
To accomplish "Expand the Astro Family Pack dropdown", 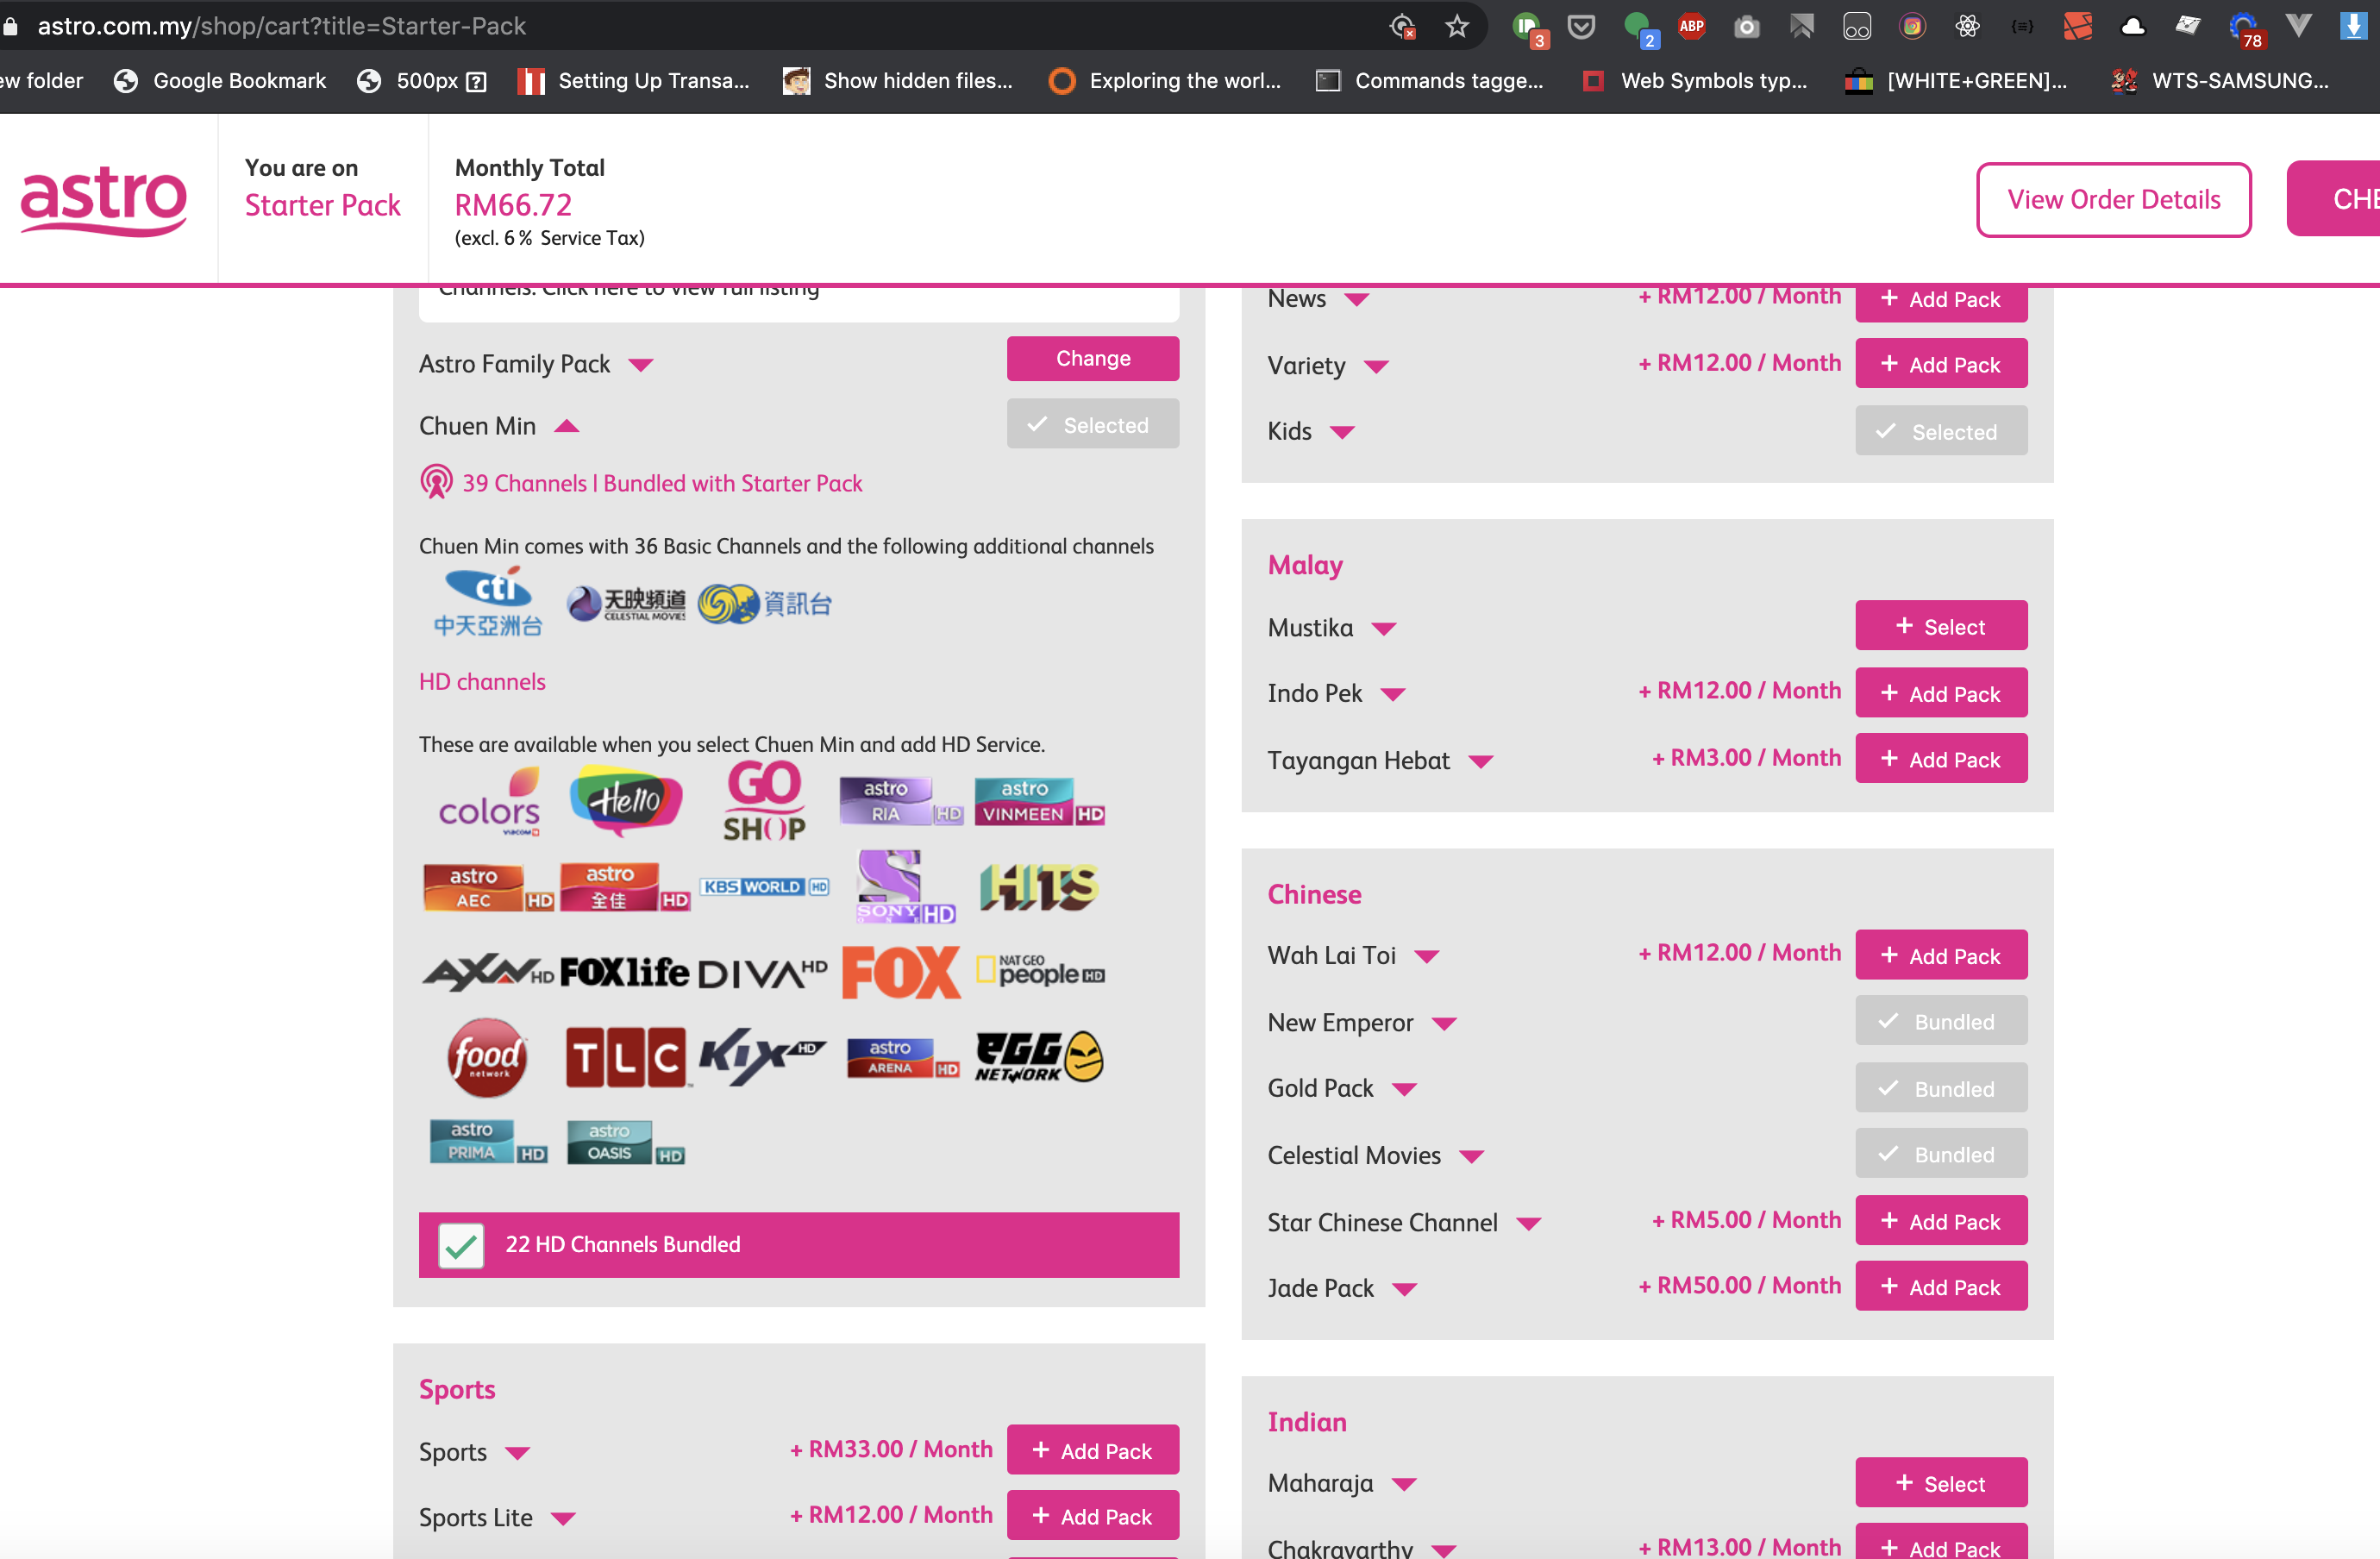I will click(x=641, y=364).
